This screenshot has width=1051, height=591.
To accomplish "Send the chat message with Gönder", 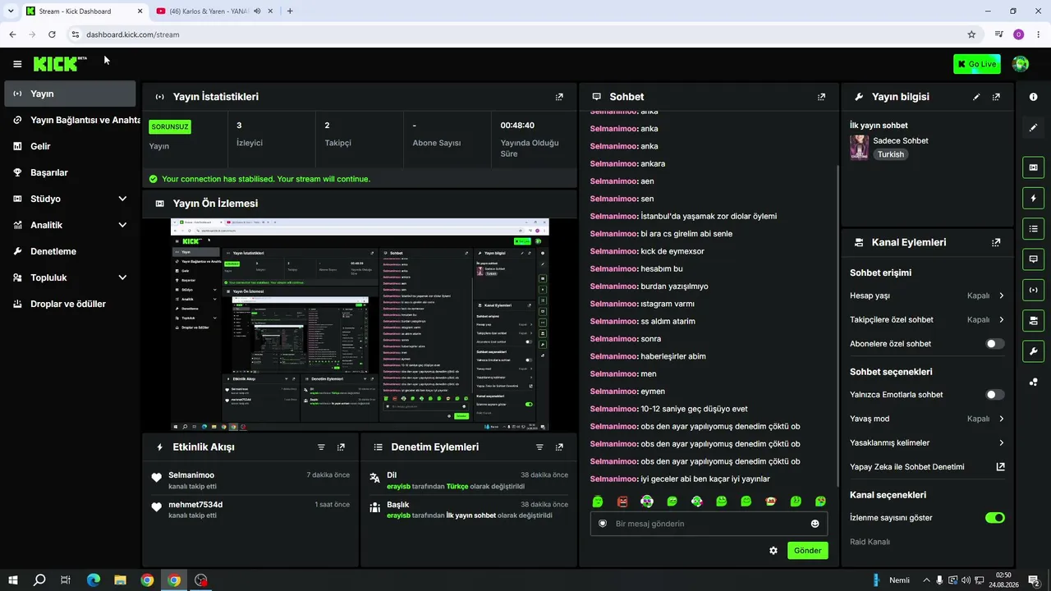I will (807, 551).
